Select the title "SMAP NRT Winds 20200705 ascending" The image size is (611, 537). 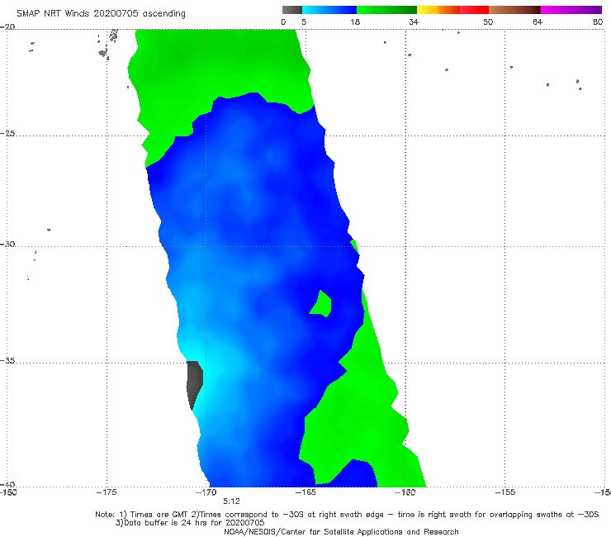pyautogui.click(x=101, y=14)
